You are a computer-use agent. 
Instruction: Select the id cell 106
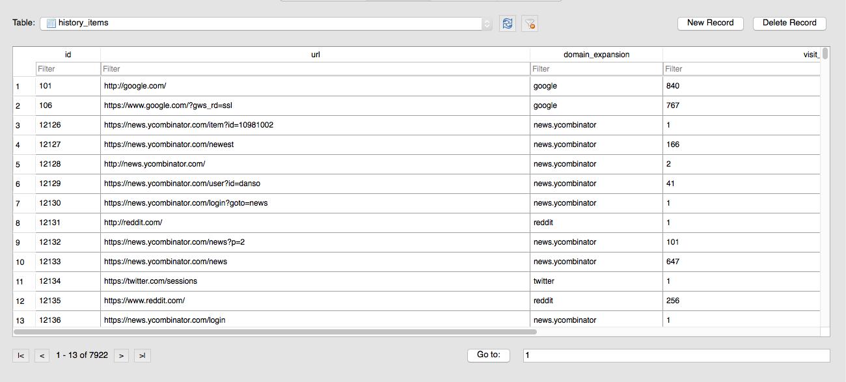(x=68, y=105)
